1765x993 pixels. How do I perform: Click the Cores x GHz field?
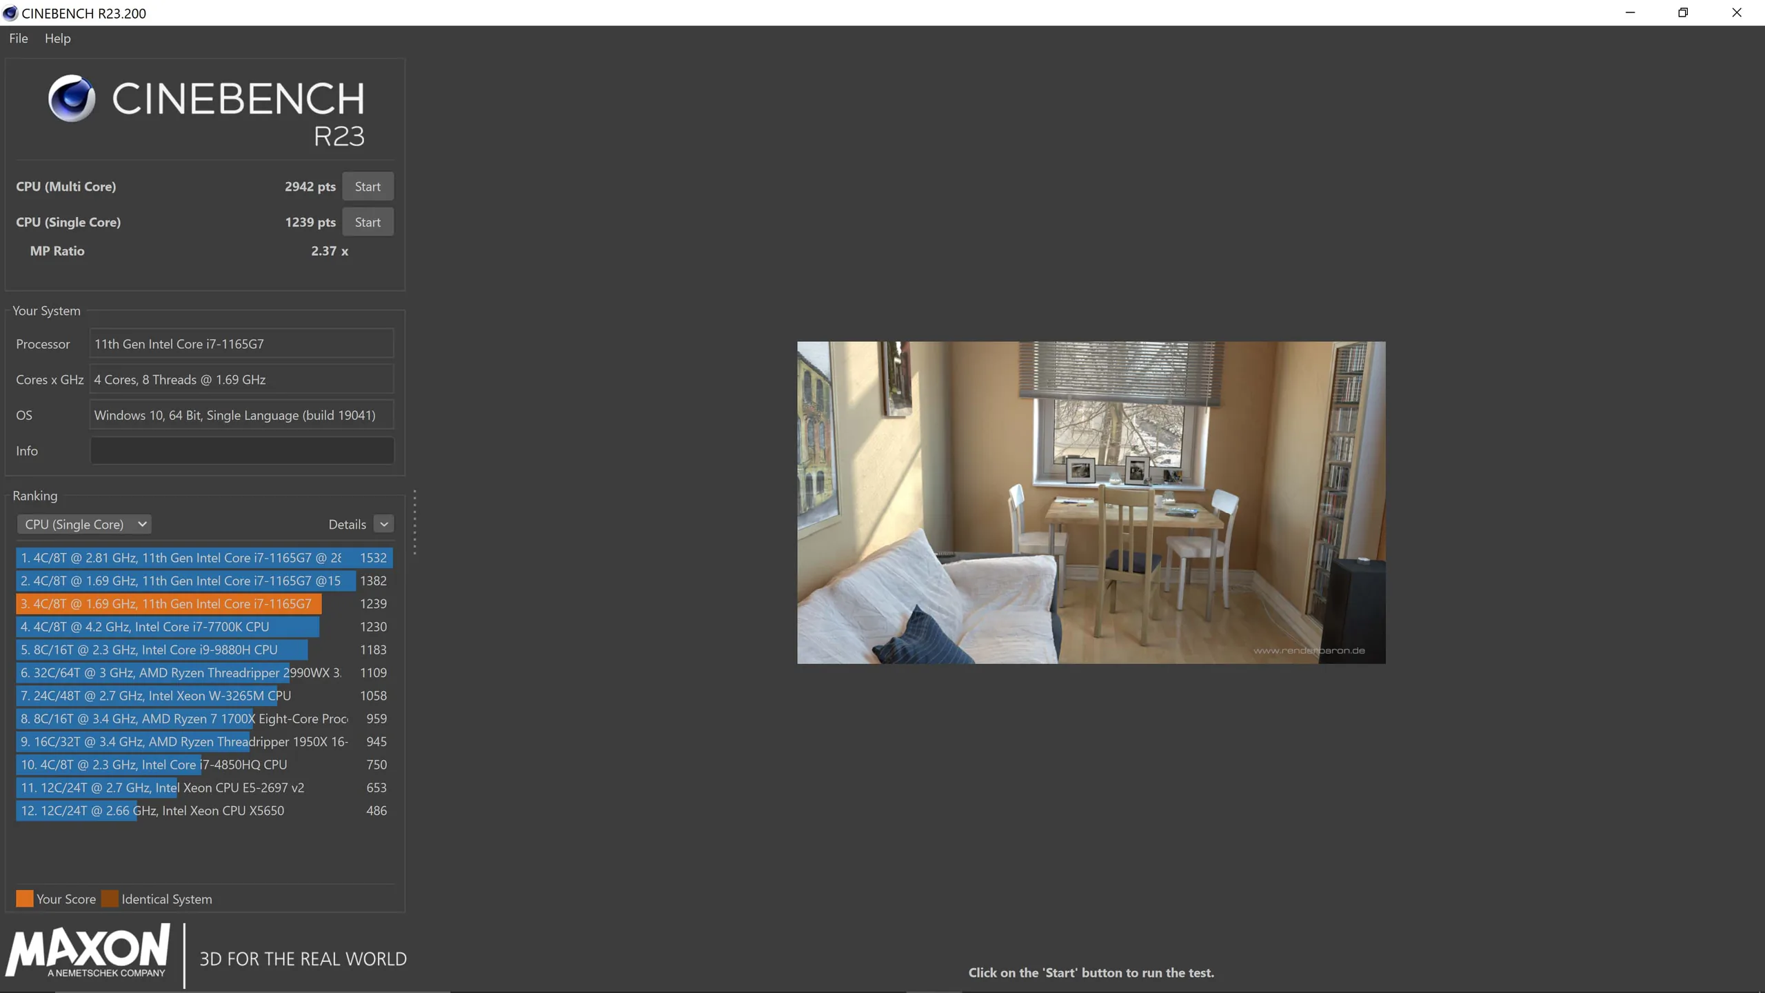click(x=241, y=379)
